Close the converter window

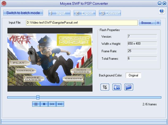164,4
